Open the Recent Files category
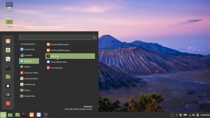This screenshot has width=210, height=118. (29, 96)
